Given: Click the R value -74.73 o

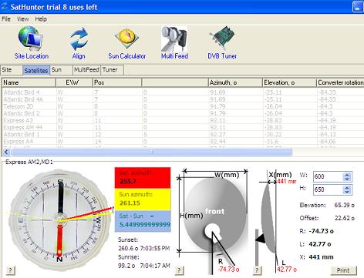Looking at the screenshot, I should (x=322, y=231).
